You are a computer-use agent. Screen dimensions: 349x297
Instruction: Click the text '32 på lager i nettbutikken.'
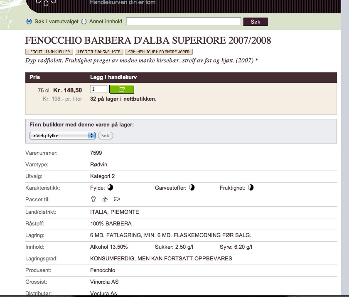[x=123, y=99]
